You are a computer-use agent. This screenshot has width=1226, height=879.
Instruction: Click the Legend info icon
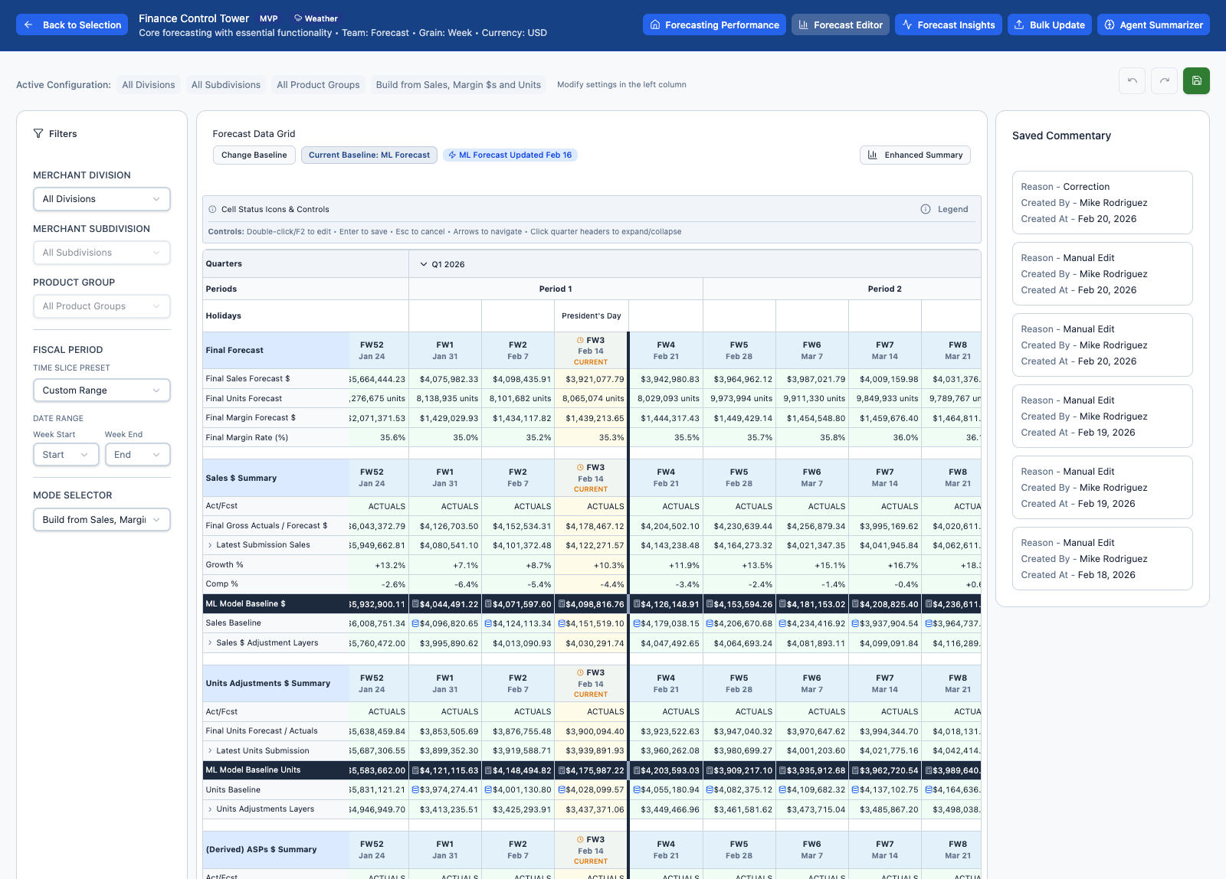pyautogui.click(x=926, y=208)
